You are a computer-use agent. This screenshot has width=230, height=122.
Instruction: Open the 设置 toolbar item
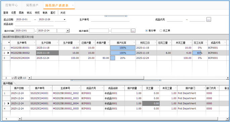point(13,13)
